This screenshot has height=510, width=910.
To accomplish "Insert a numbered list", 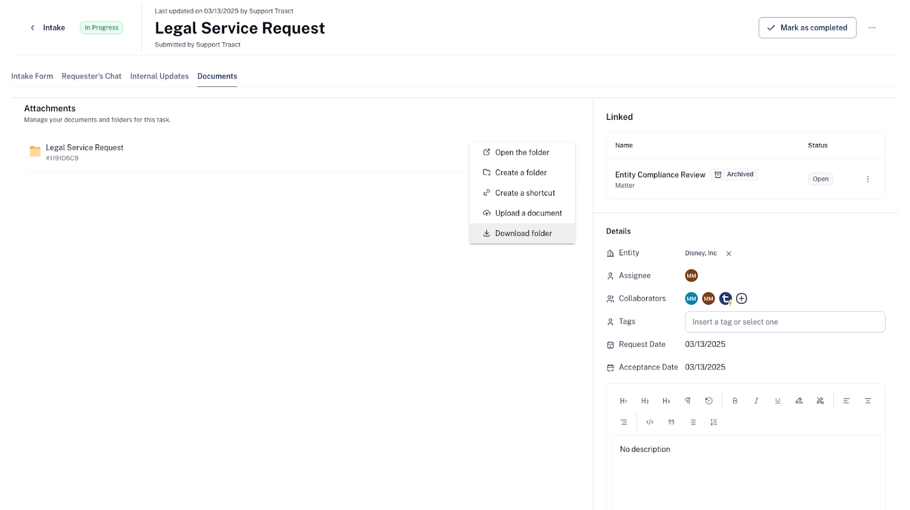I will point(714,422).
